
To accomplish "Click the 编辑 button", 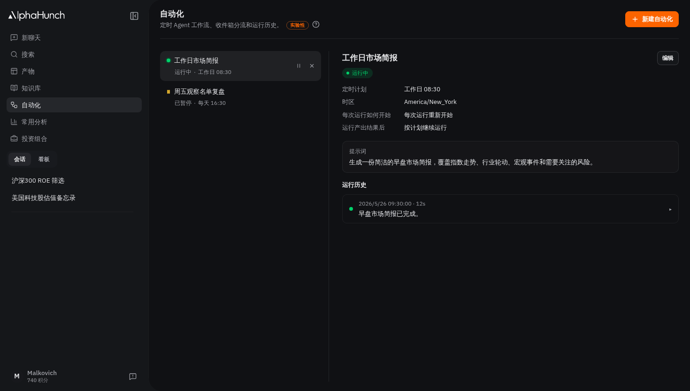I will point(668,58).
